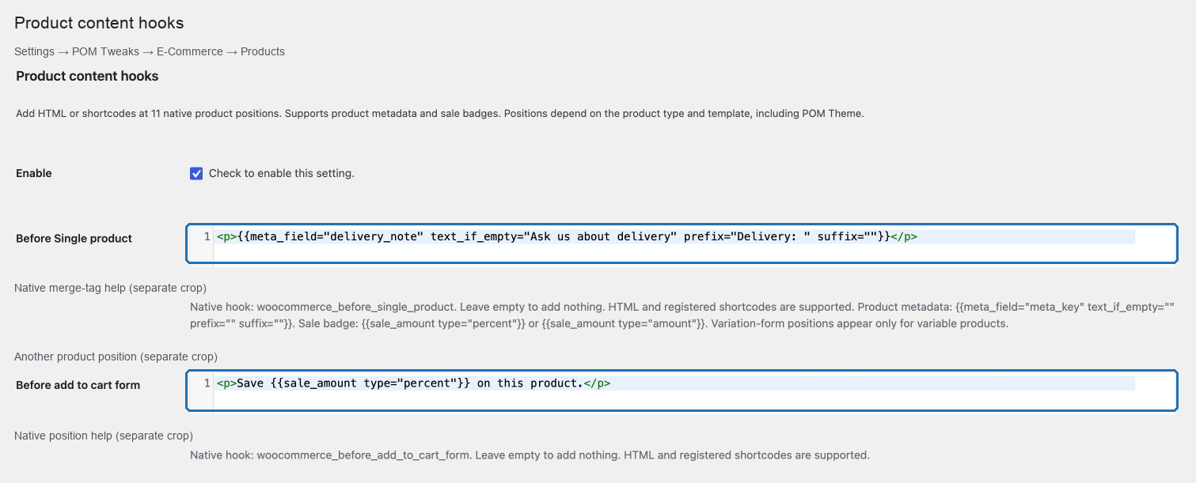Toggle the Enable setting checkbox
The width and height of the screenshot is (1196, 483).
coord(196,173)
